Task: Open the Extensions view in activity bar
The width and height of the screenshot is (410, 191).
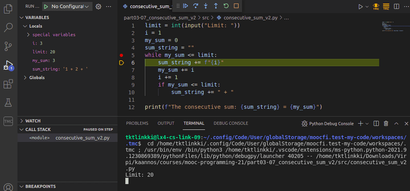Action: coord(8,84)
